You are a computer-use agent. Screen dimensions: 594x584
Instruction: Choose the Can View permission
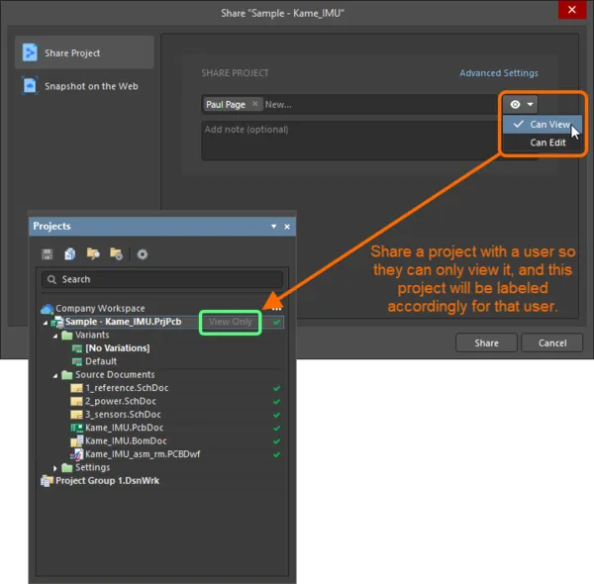[x=543, y=124]
